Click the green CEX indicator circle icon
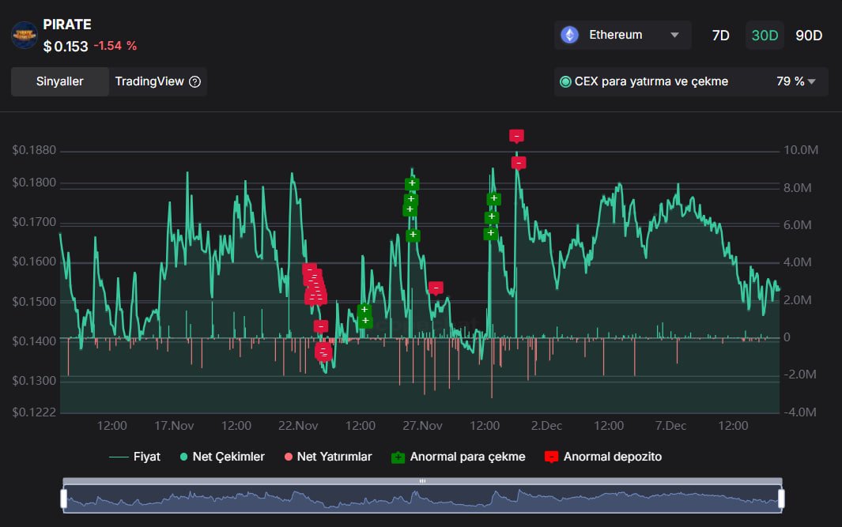Screen dimensions: 842x527 pos(565,81)
